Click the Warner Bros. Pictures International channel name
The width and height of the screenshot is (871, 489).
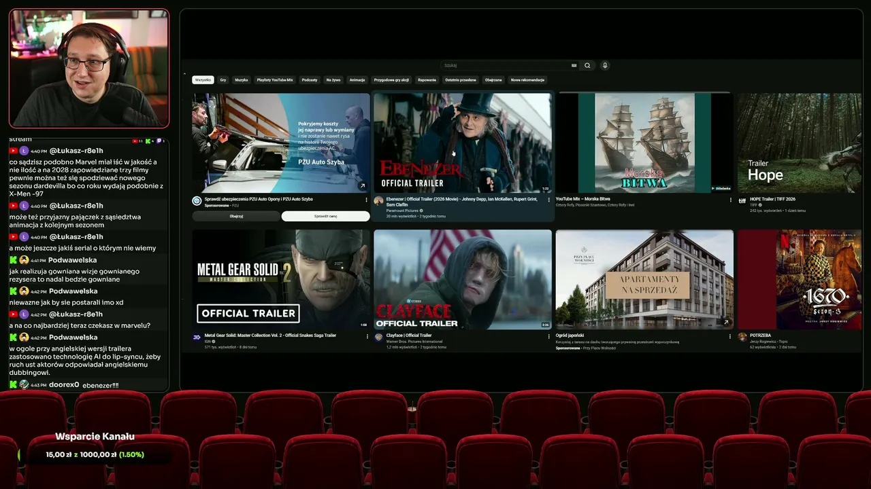[414, 341]
